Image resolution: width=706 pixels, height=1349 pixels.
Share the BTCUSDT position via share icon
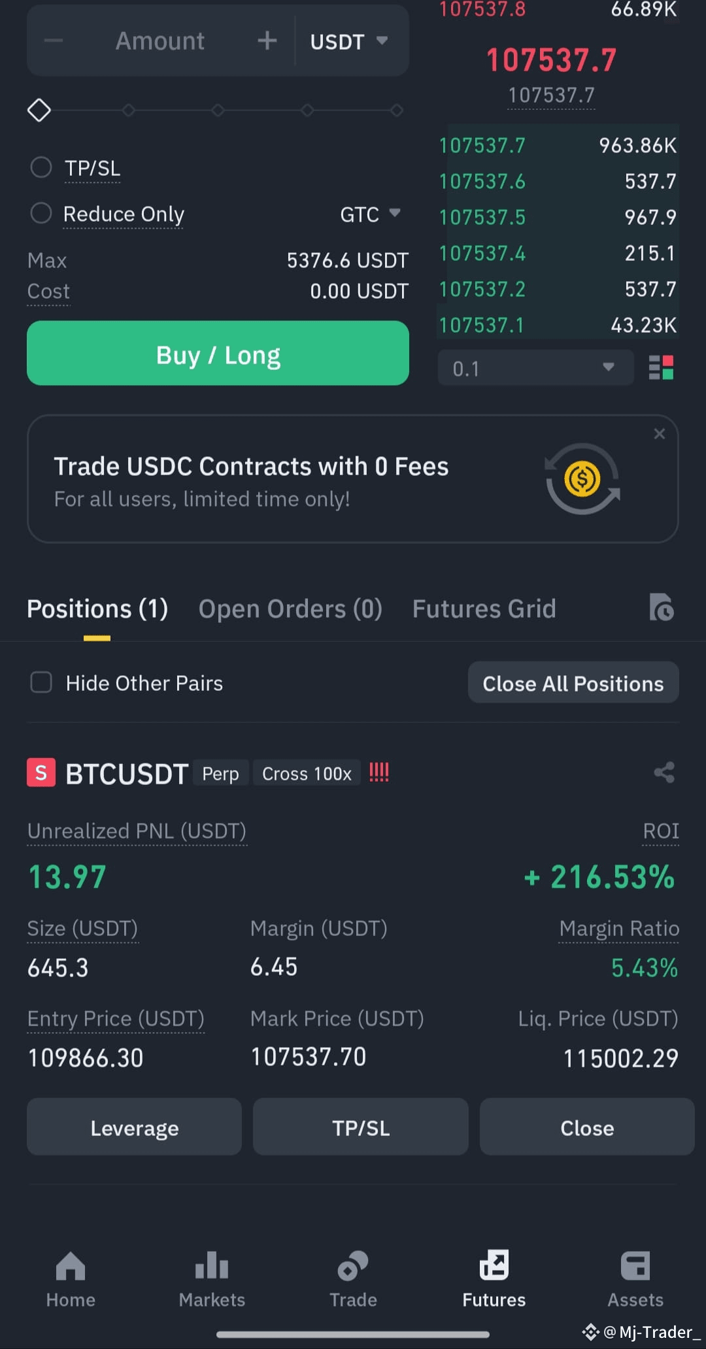click(664, 773)
